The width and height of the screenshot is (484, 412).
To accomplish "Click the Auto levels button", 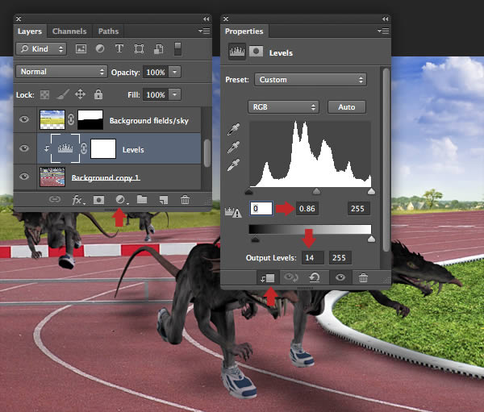I will click(x=347, y=107).
